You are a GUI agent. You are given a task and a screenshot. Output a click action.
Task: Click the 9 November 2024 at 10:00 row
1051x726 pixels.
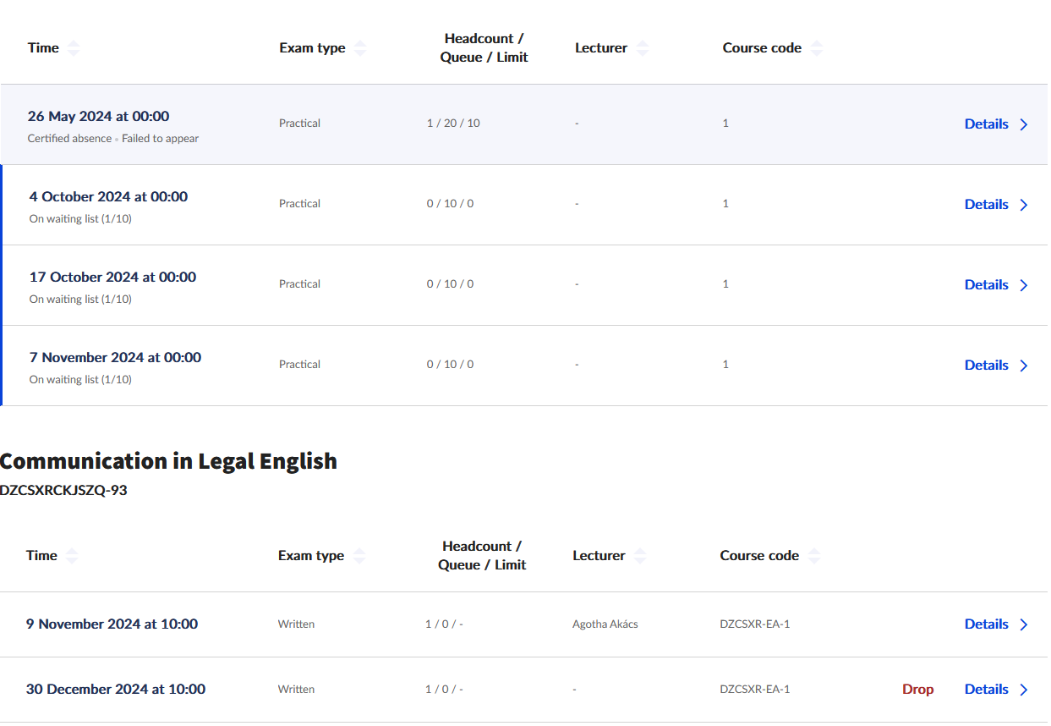coord(112,624)
